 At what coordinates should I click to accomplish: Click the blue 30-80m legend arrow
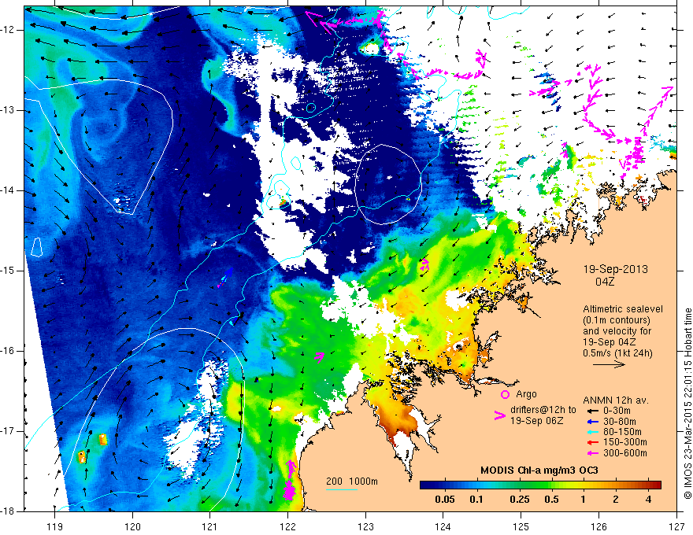click(x=592, y=422)
